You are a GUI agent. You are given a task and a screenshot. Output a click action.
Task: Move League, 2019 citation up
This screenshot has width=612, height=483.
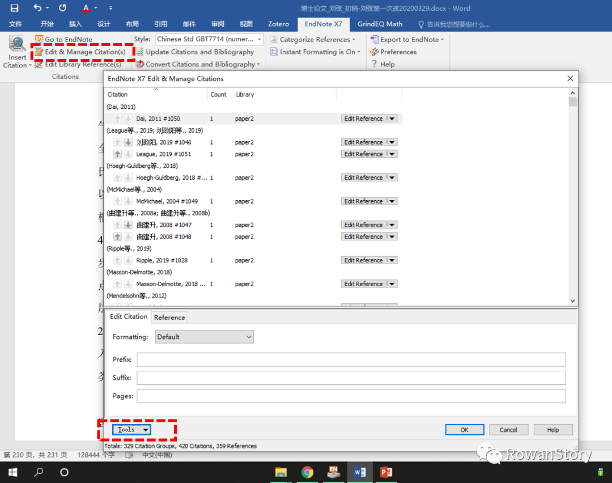pos(117,154)
